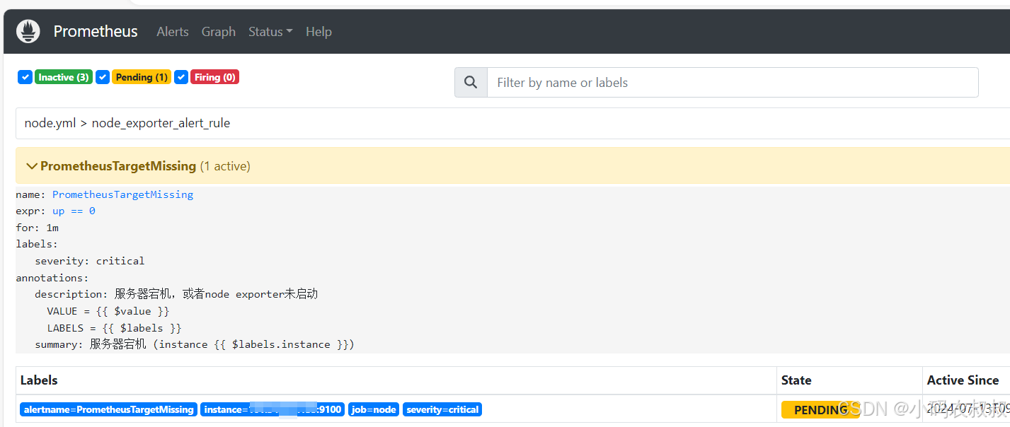Viewport: 1010px width, 427px height.
Task: Click the description annotation line
Action: 176,294
